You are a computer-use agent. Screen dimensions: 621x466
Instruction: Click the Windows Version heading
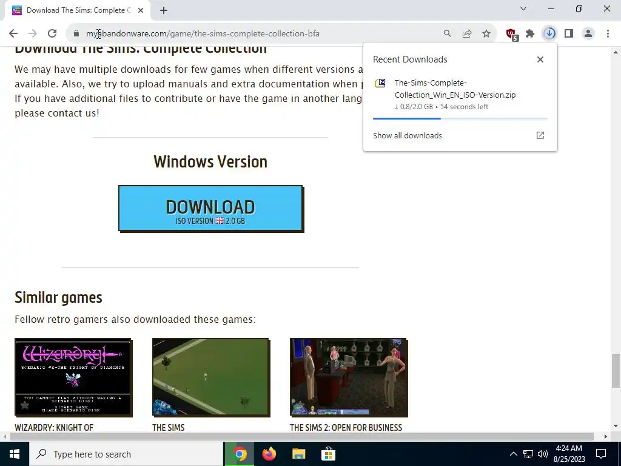[x=210, y=161]
